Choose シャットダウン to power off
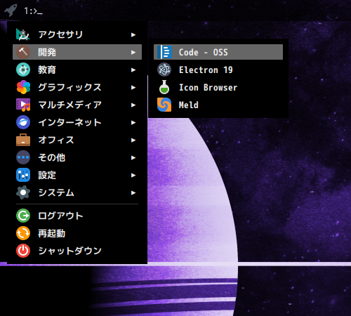 [77, 251]
